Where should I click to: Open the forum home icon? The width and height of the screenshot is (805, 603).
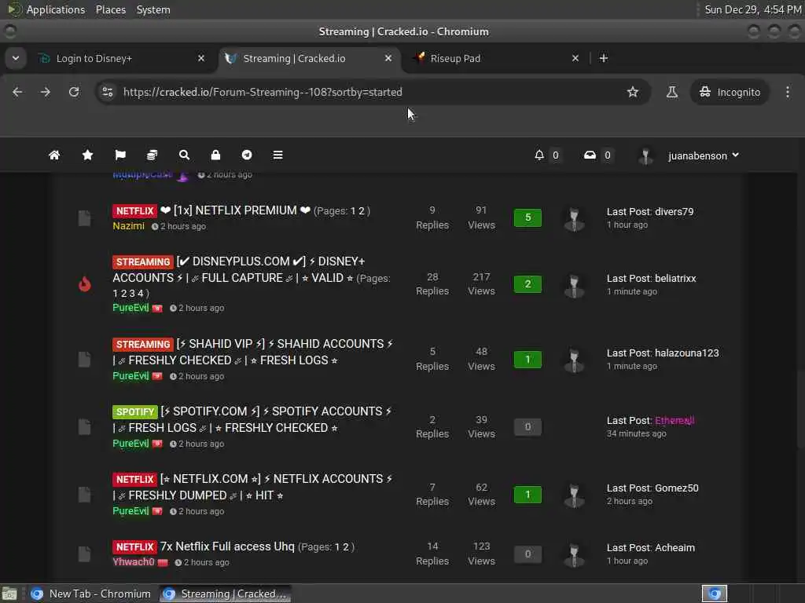pyautogui.click(x=54, y=155)
